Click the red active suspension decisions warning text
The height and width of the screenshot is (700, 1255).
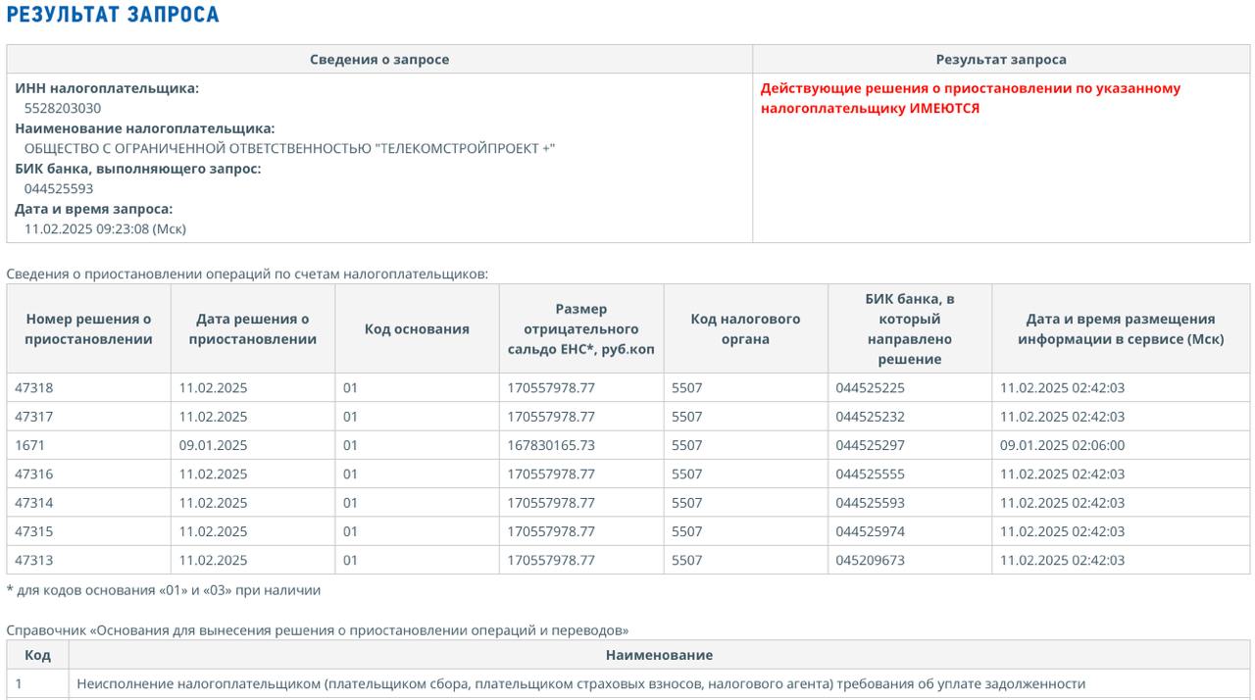[x=970, y=98]
